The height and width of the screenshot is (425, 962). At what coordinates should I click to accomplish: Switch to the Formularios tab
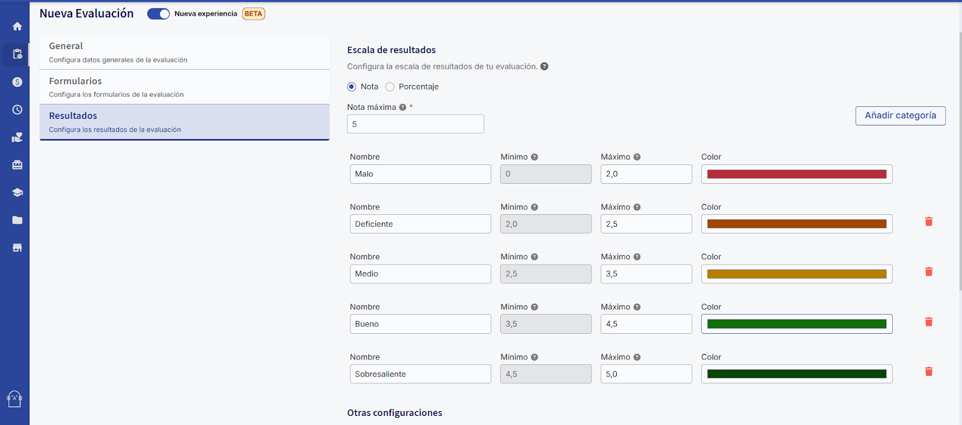coord(184,87)
